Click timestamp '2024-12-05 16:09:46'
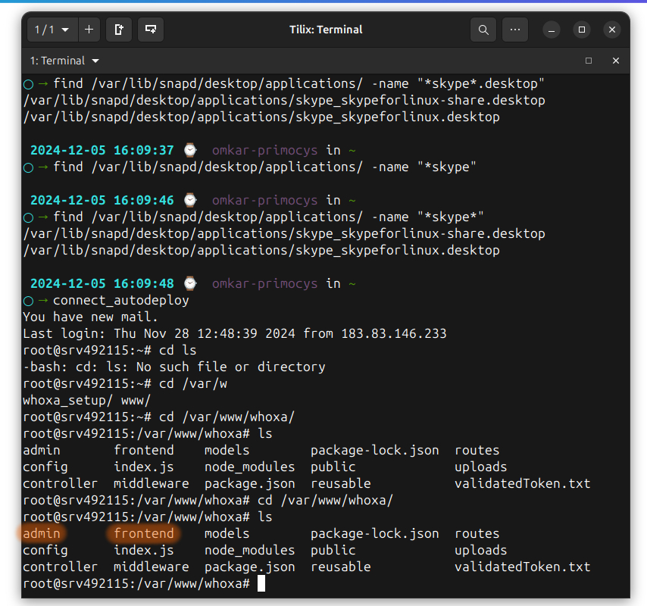This screenshot has height=606, width=647. pos(102,200)
